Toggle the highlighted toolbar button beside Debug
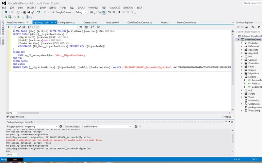The width and height of the screenshot is (262, 163). coord(104,12)
